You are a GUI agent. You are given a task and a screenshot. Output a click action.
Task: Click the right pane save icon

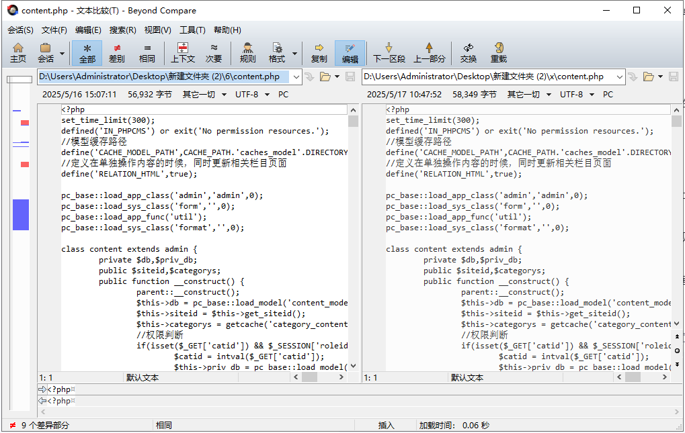click(x=673, y=77)
